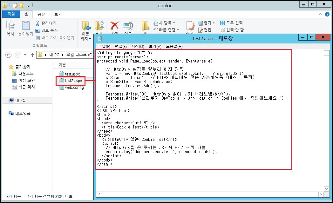Click Notepad horizontal scrollbar right arrow
The width and height of the screenshot is (333, 203).
click(321, 194)
